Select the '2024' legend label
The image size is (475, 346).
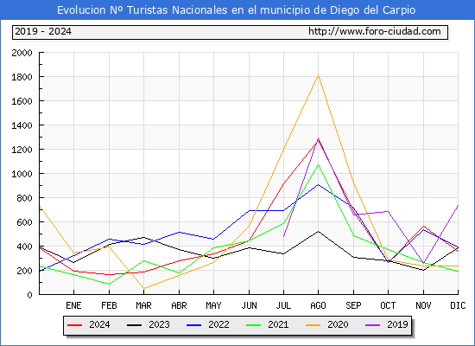click(x=99, y=324)
